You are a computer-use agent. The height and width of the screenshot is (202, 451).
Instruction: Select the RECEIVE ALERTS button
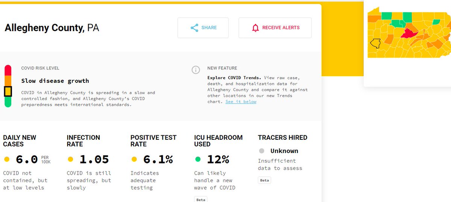[x=275, y=28]
